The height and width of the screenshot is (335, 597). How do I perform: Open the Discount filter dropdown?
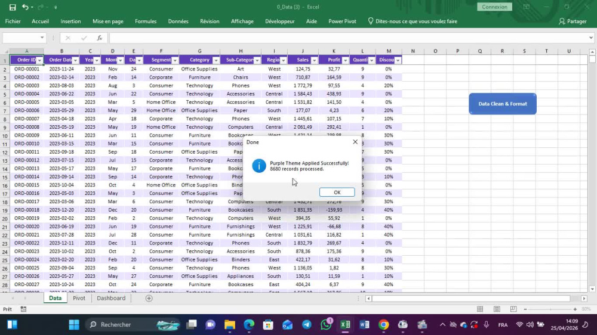tap(398, 60)
